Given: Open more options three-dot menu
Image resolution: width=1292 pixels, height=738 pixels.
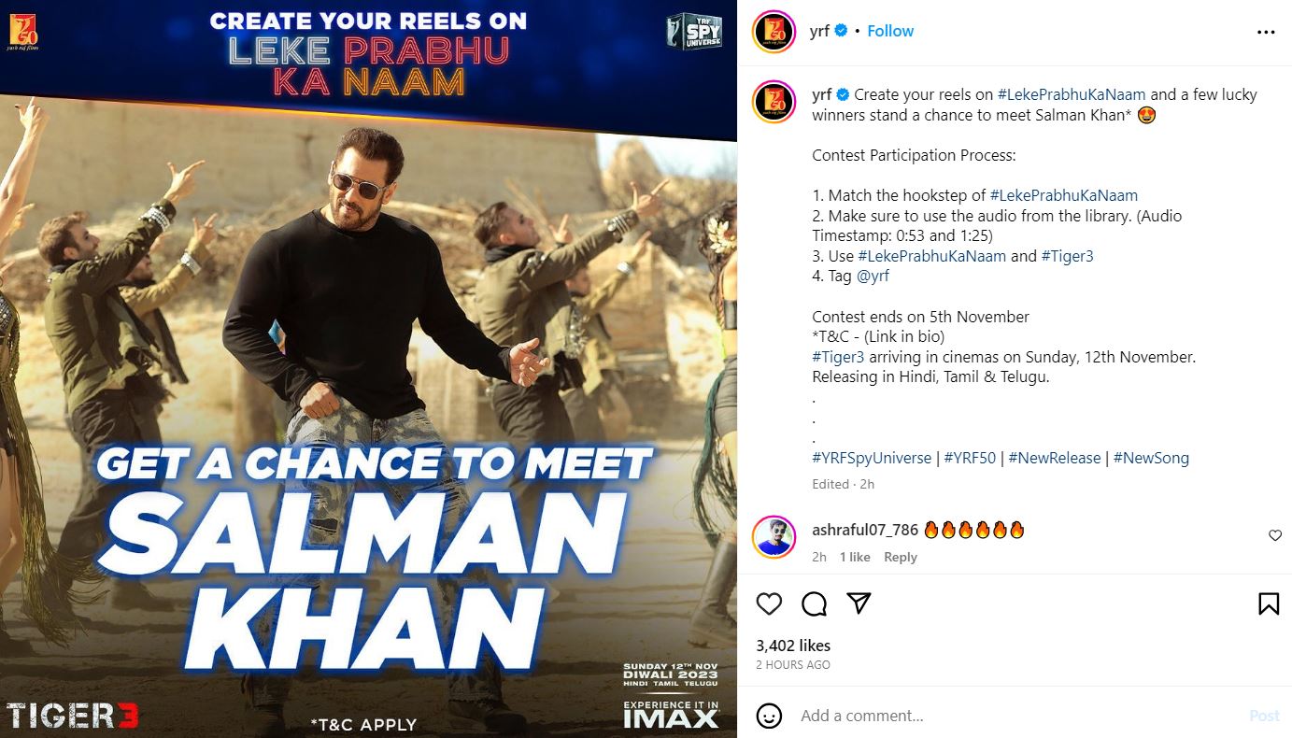Looking at the screenshot, I should tap(1266, 32).
